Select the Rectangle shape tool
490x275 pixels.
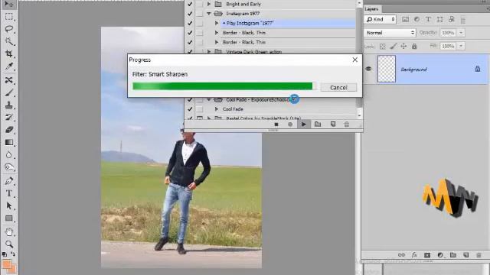[x=8, y=218]
